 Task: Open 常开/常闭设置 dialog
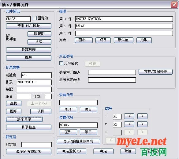point(155,72)
